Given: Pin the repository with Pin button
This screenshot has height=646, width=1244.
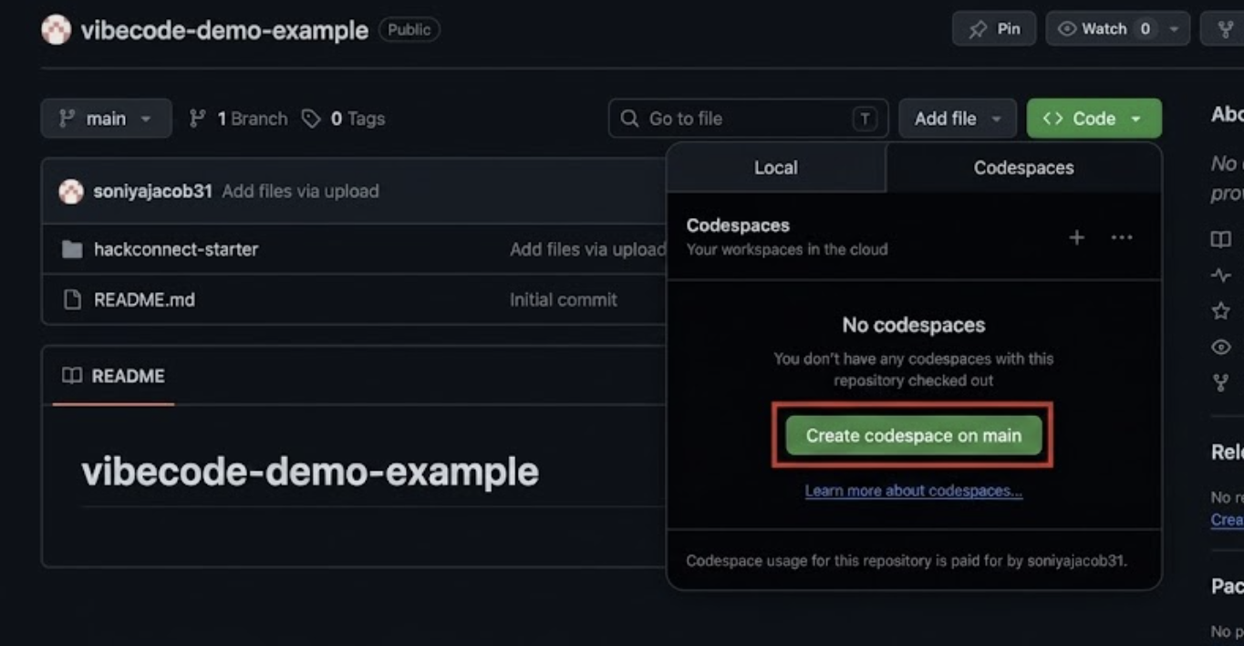Looking at the screenshot, I should 994,29.
